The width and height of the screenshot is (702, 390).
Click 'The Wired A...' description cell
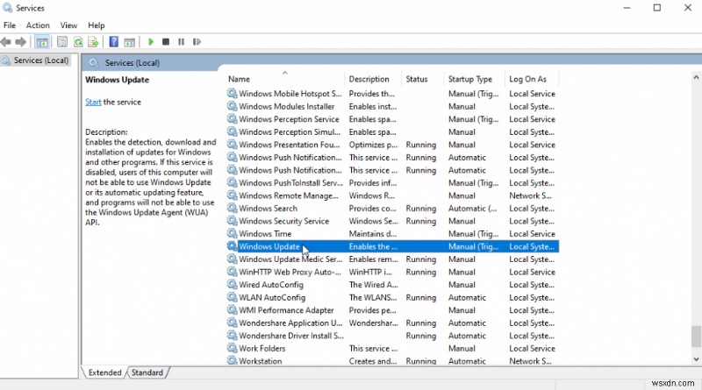[x=374, y=285]
